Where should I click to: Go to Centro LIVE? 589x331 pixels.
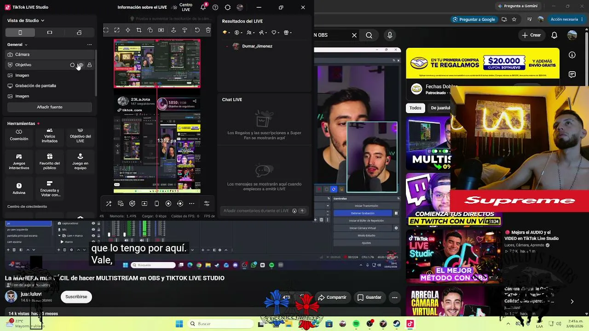tap(182, 7)
